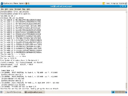Switch to the active first workspace
Viewport: 128px width, 96px height.
[113, 92]
